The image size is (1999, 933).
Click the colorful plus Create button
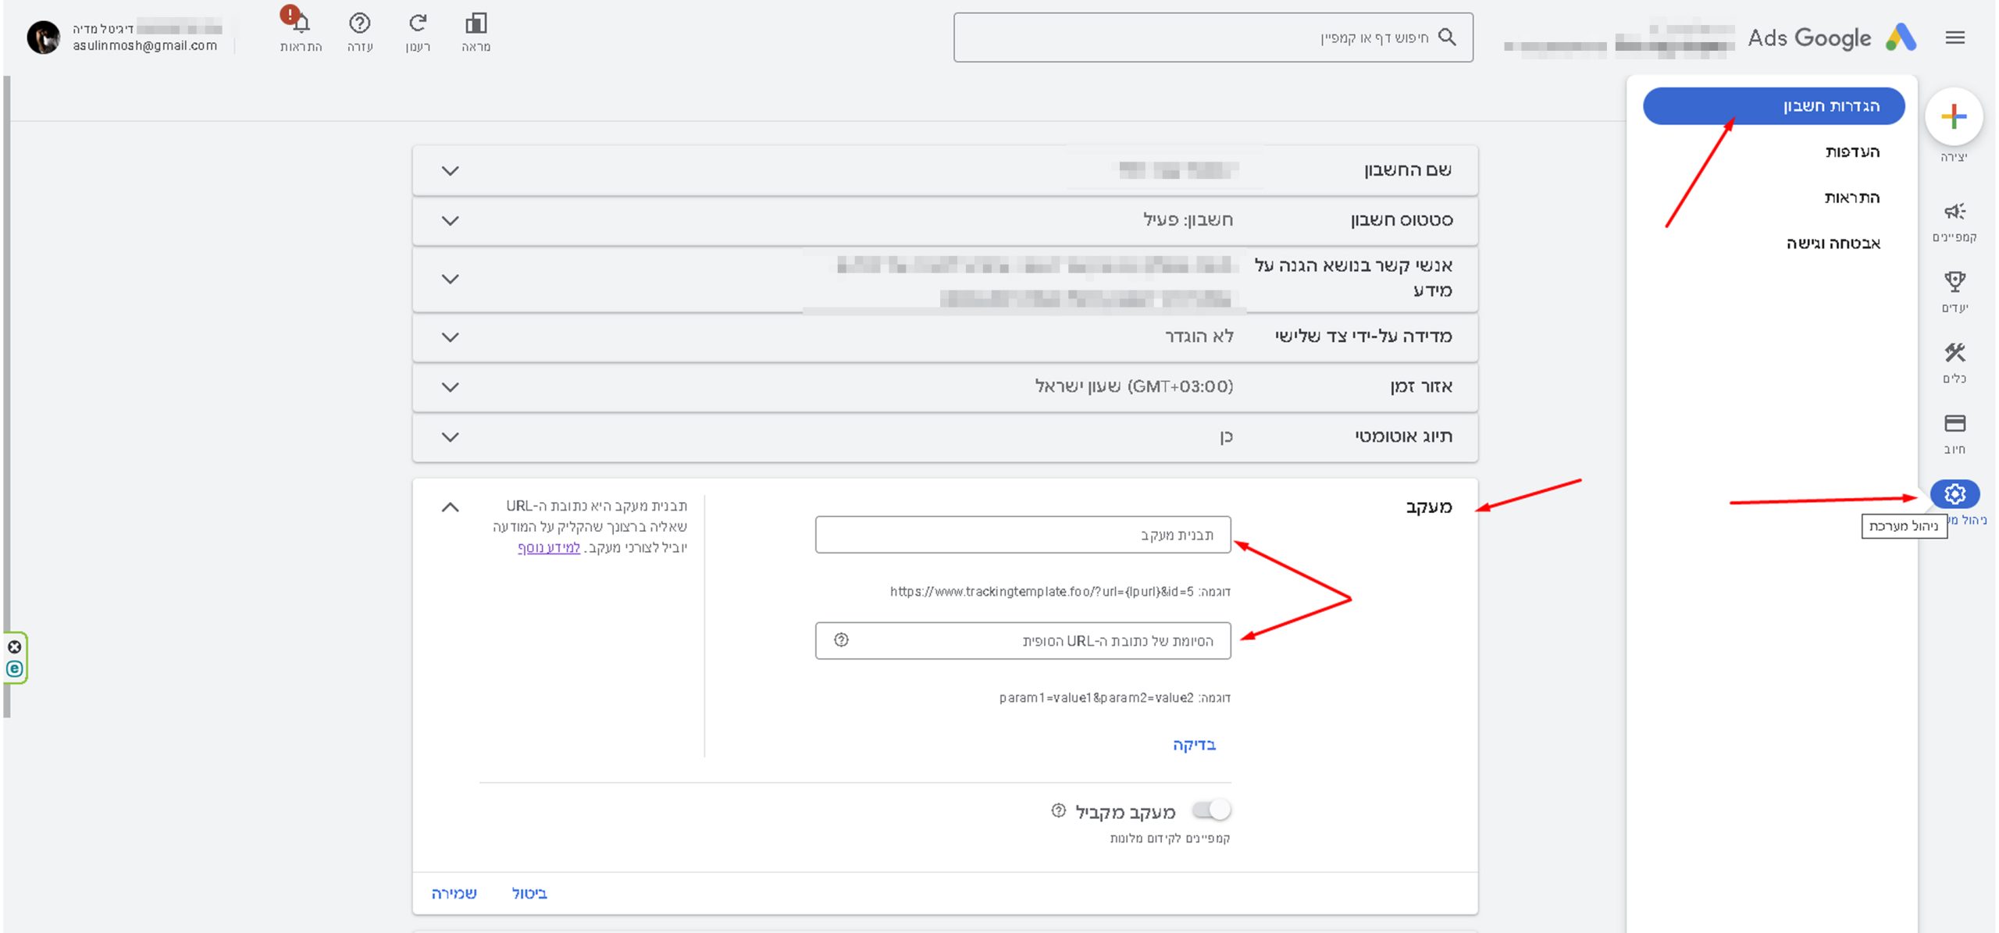coord(1954,117)
